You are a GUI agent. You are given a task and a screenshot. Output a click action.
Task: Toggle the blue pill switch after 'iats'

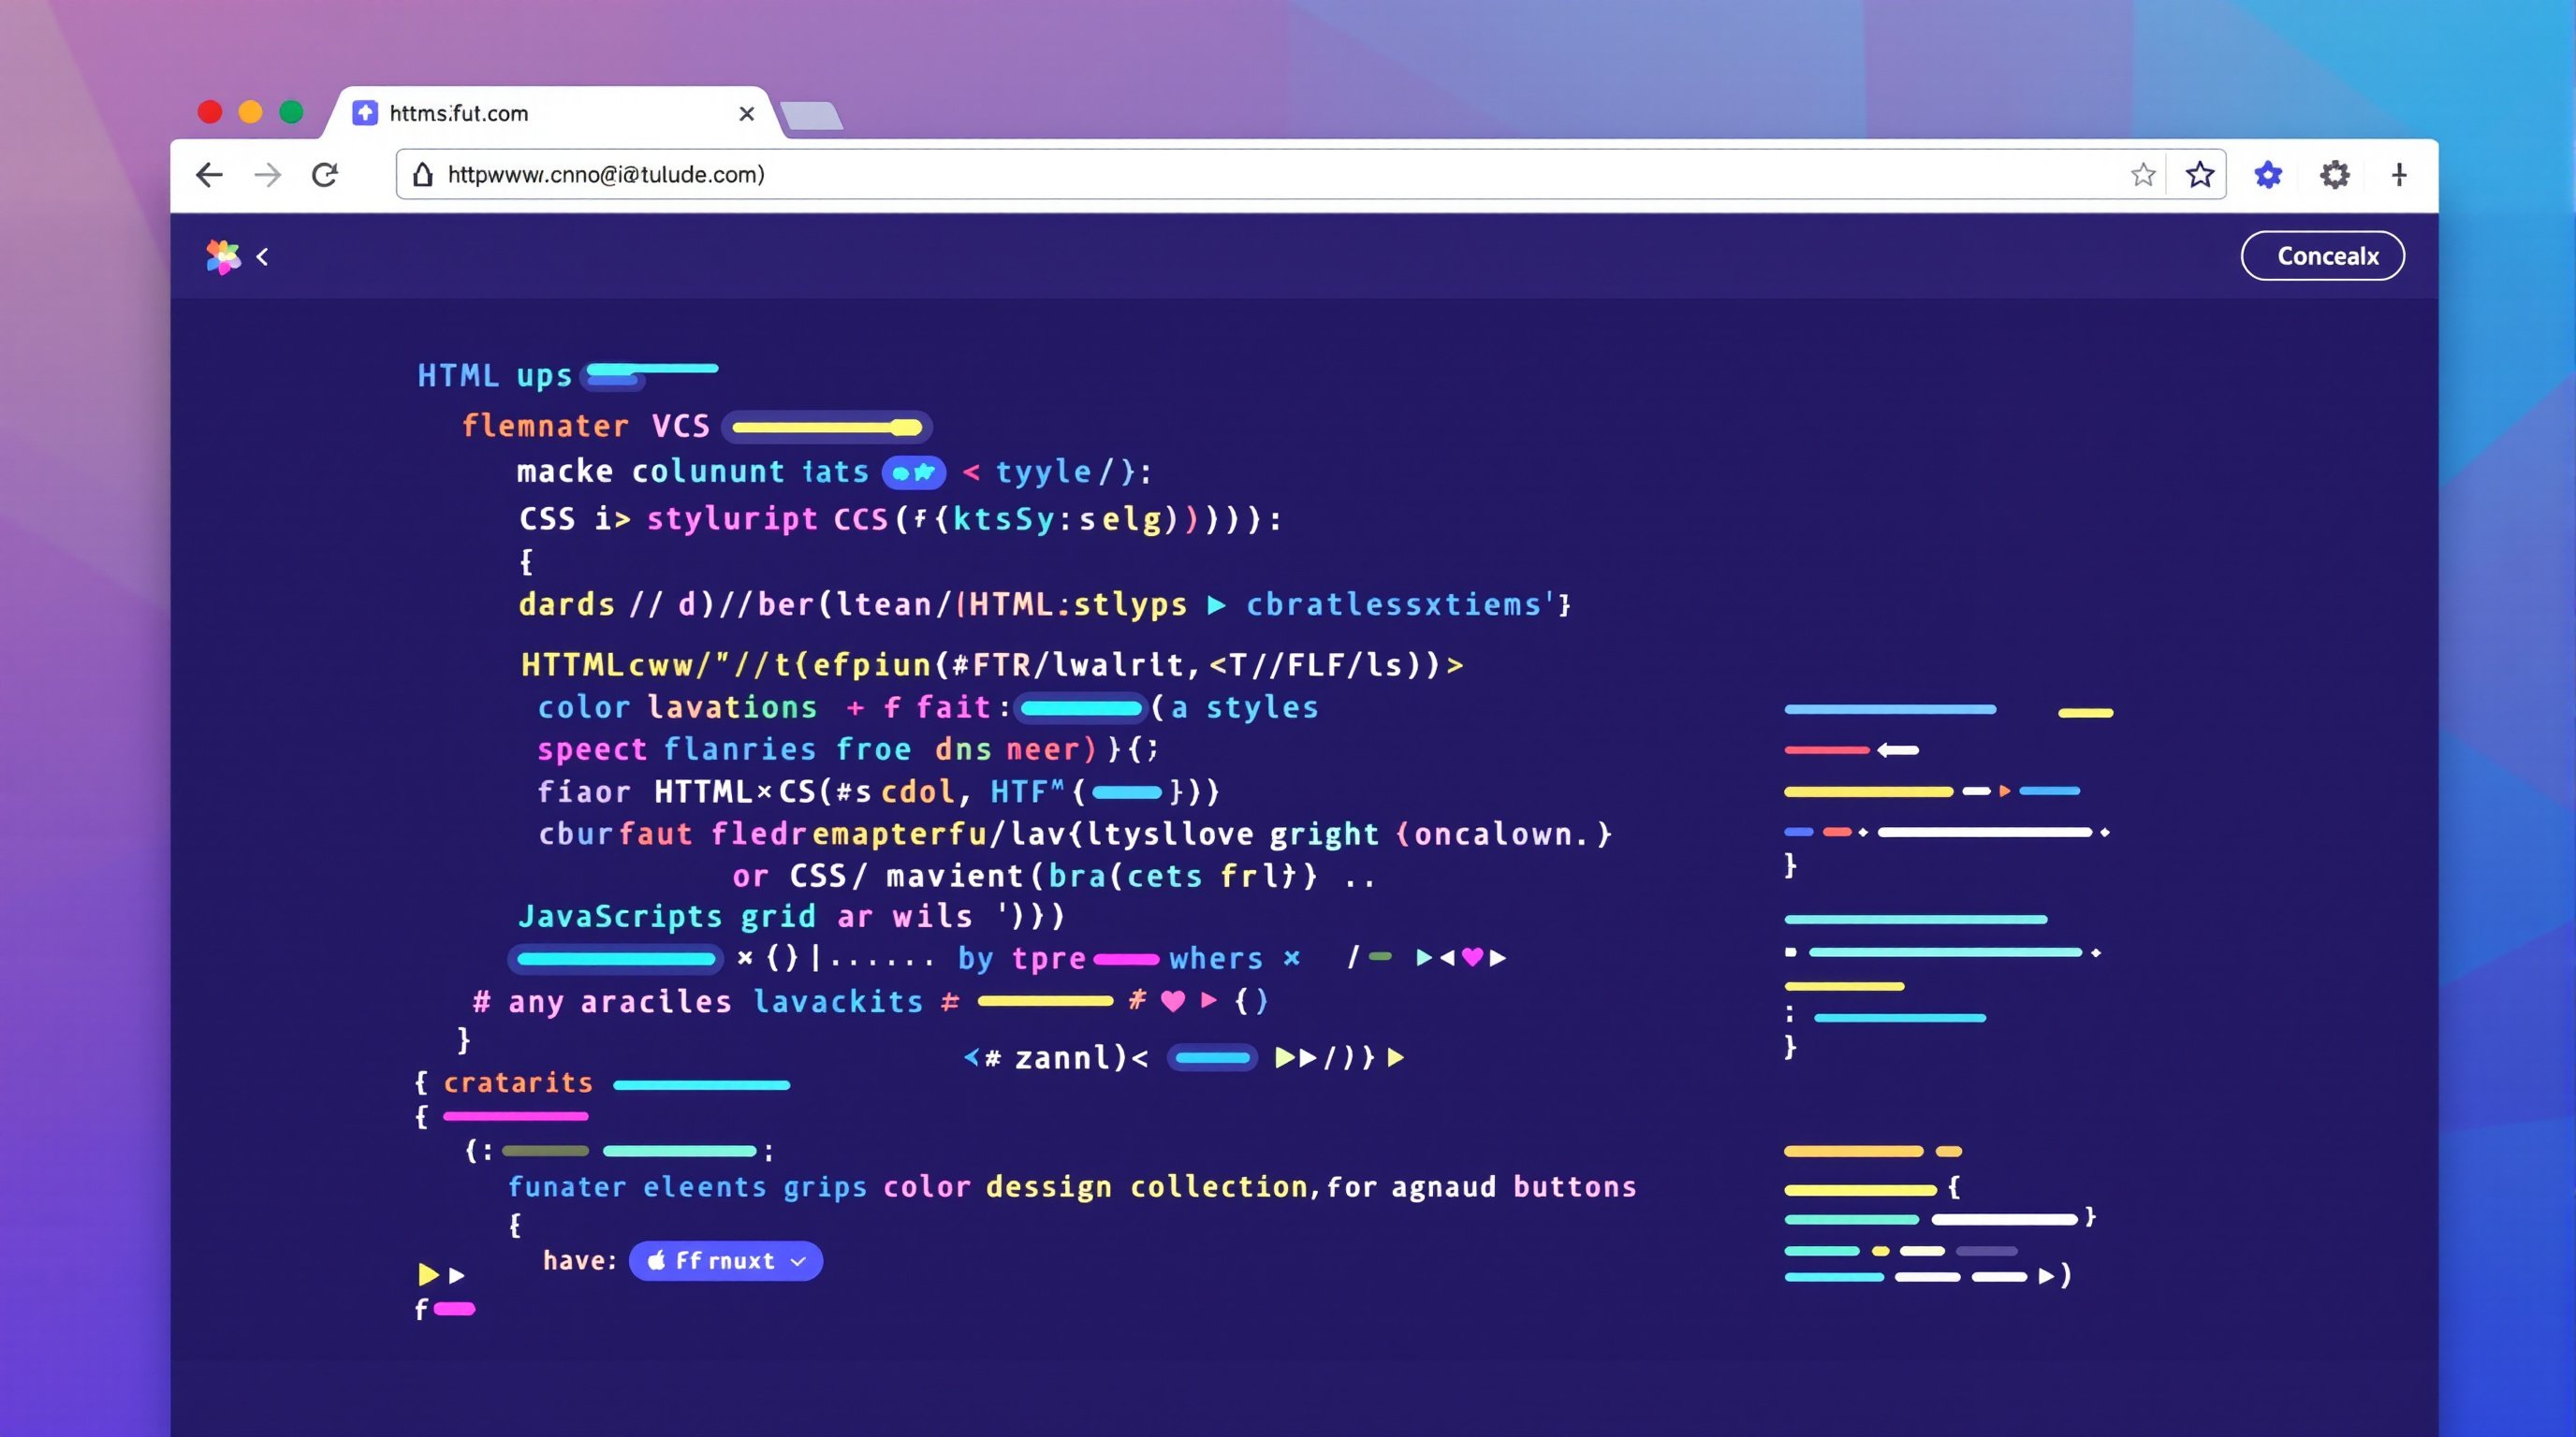[x=913, y=472]
